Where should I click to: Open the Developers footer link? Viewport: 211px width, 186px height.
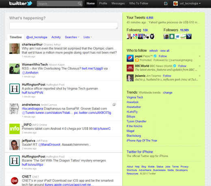coord(181,170)
